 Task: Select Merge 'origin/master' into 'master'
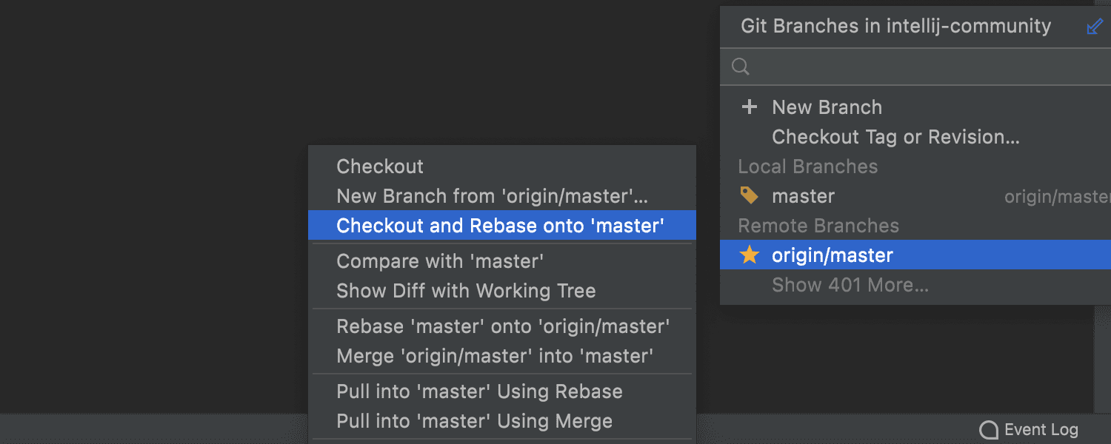tap(501, 356)
